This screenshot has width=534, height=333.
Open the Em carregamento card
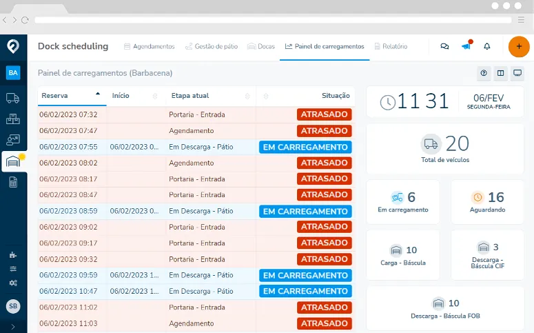point(403,202)
